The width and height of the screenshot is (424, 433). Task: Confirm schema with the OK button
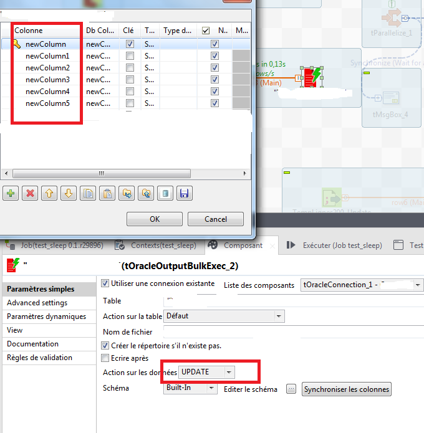pyautogui.click(x=155, y=219)
